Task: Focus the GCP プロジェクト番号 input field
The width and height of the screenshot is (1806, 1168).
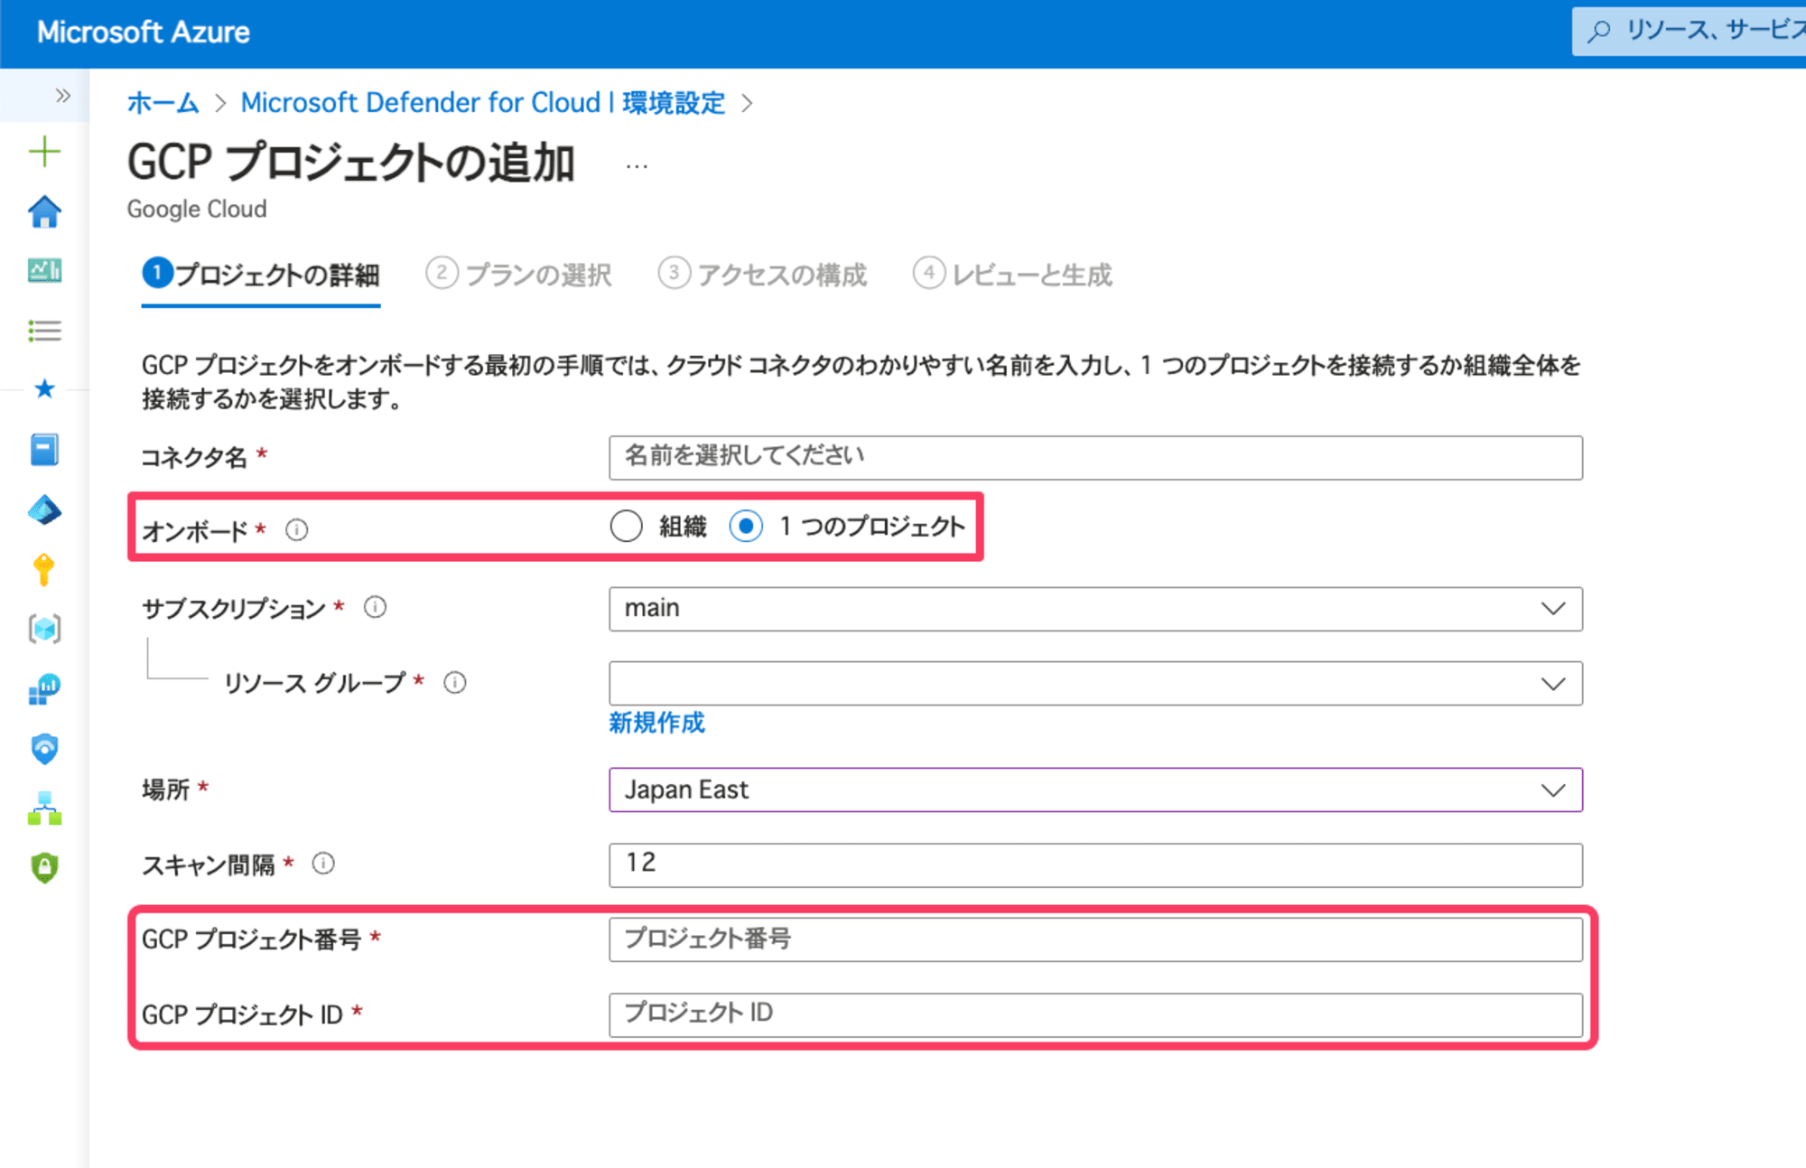Action: (1095, 940)
